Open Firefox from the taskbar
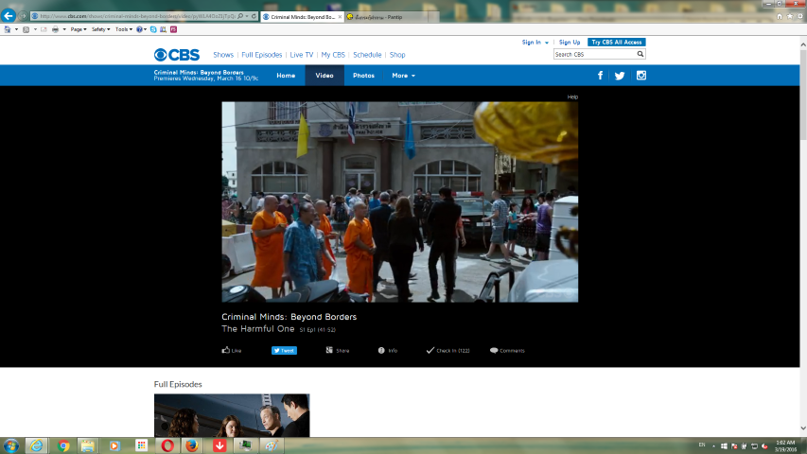The width and height of the screenshot is (807, 454). [x=192, y=445]
